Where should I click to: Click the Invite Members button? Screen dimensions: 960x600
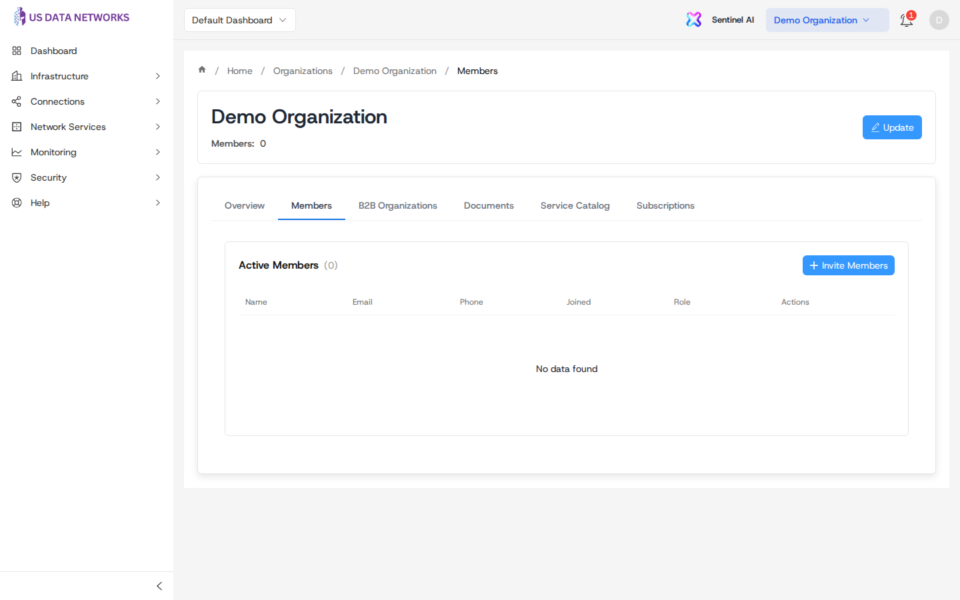tap(849, 265)
